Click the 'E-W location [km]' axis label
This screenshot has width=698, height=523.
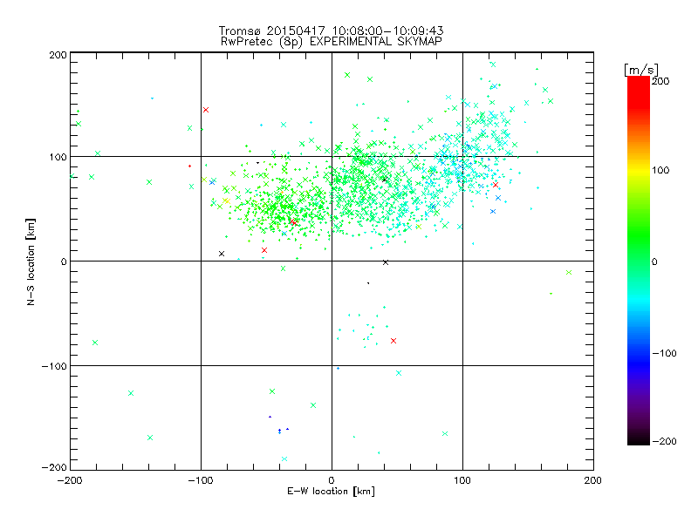tap(331, 492)
